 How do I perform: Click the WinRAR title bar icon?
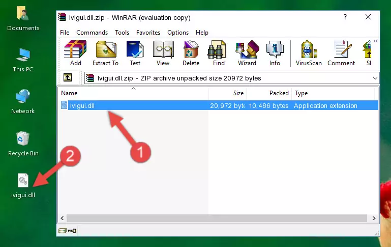[62, 17]
